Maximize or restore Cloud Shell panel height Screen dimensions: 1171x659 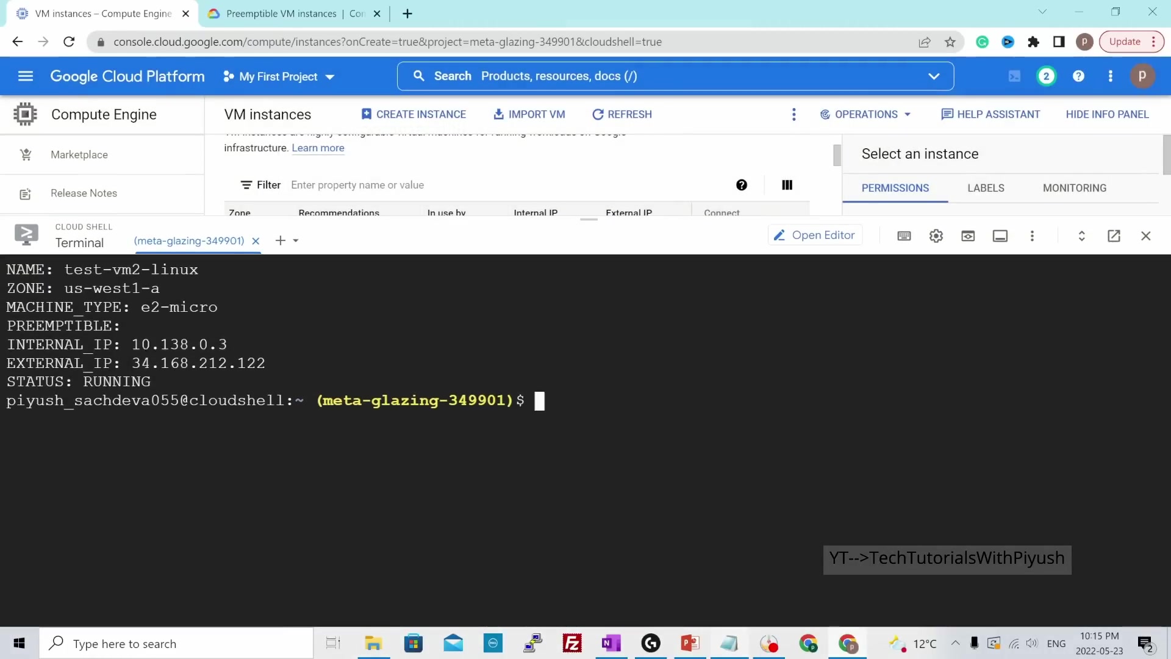1081,236
